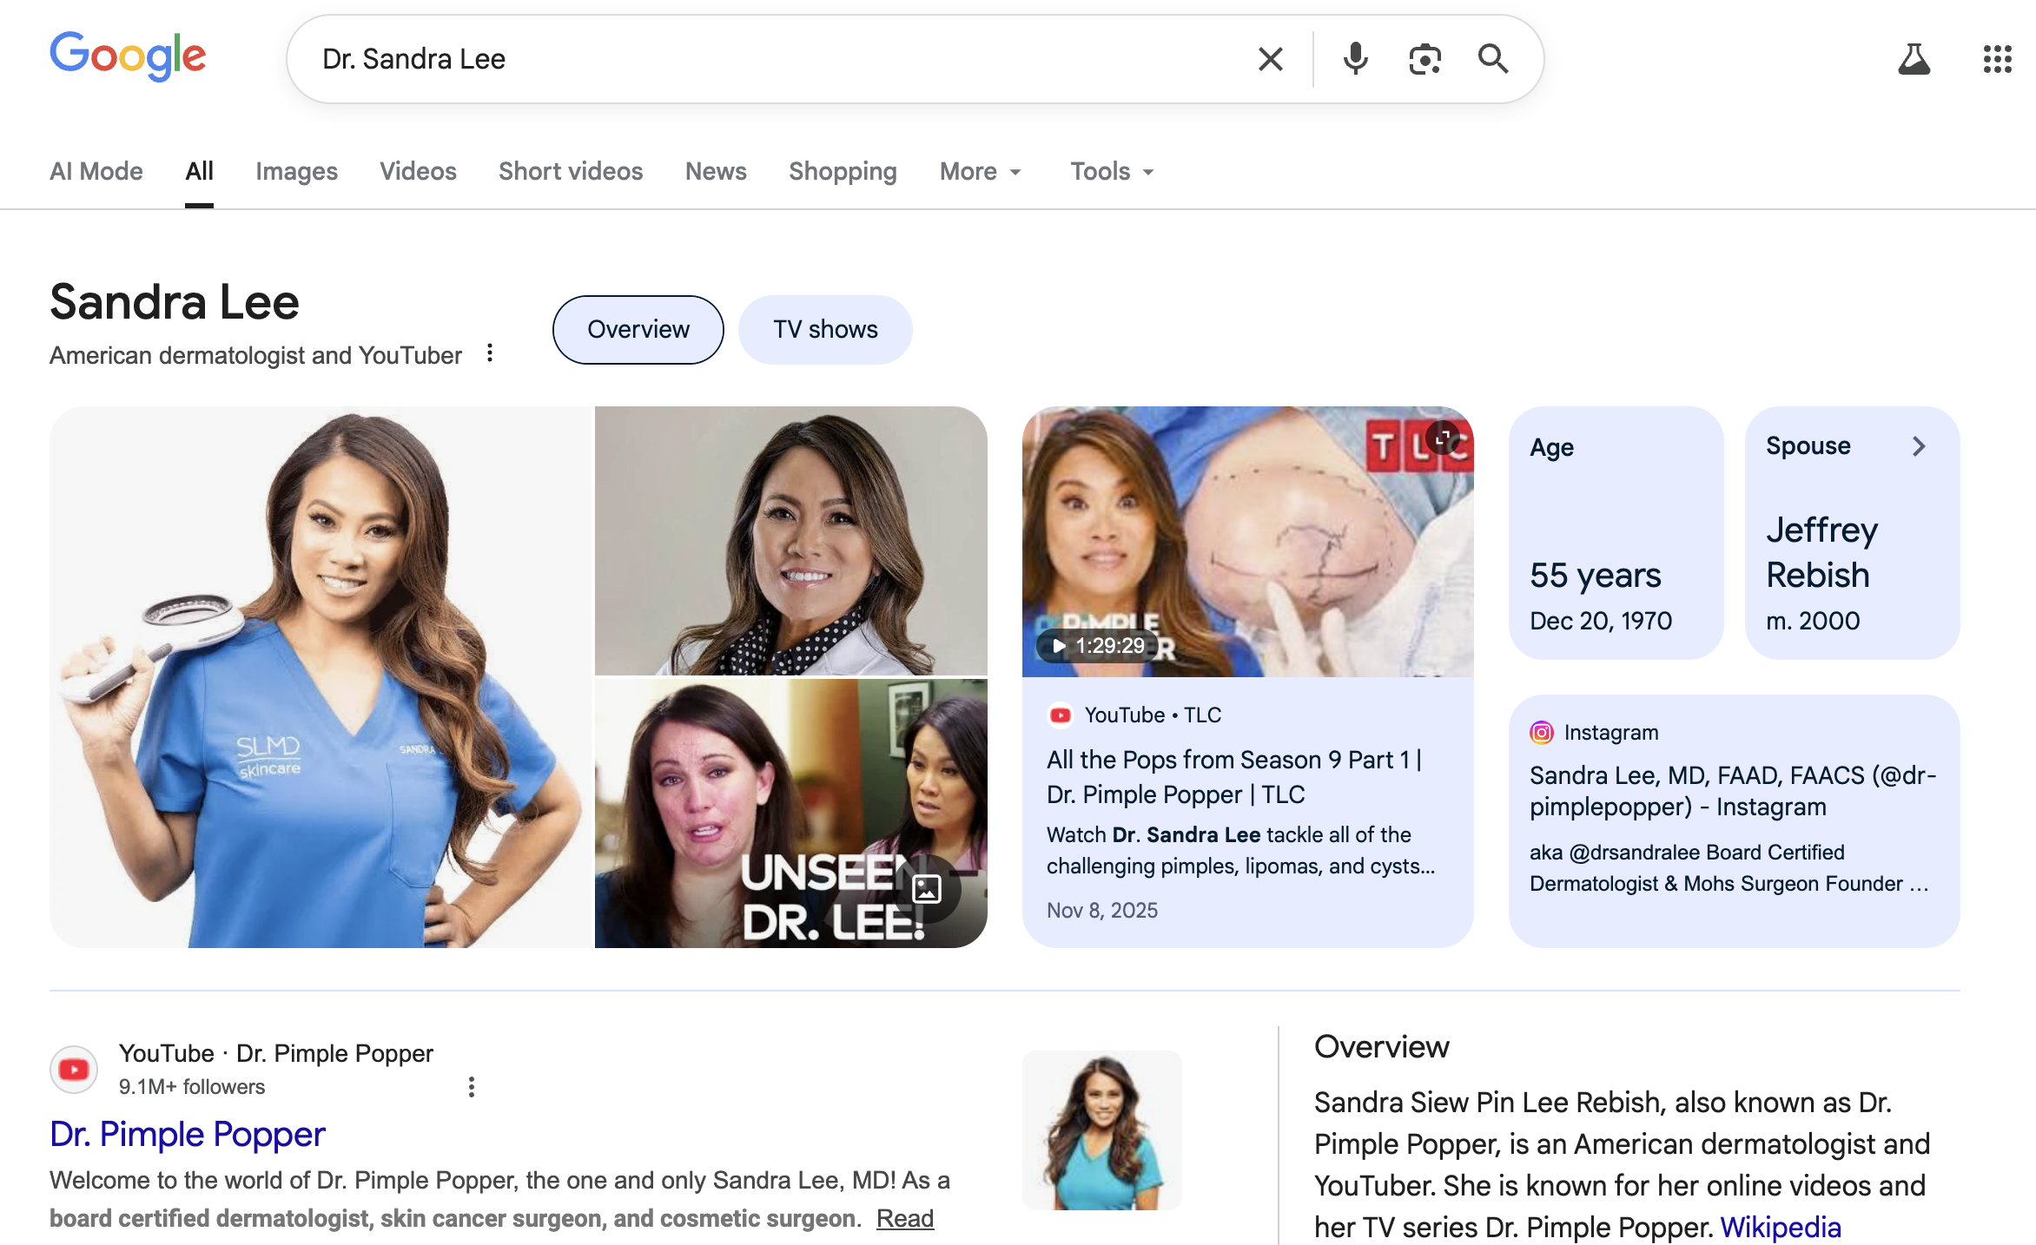Screen dimensions: 2036x1245
Task: Open Search Labs via the flask icon
Action: (x=1914, y=58)
